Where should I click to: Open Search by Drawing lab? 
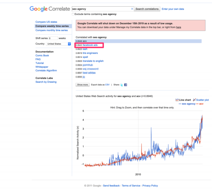[46, 82]
